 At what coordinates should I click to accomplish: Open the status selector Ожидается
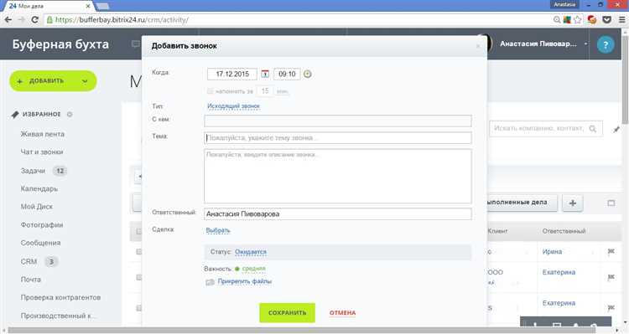click(x=250, y=252)
